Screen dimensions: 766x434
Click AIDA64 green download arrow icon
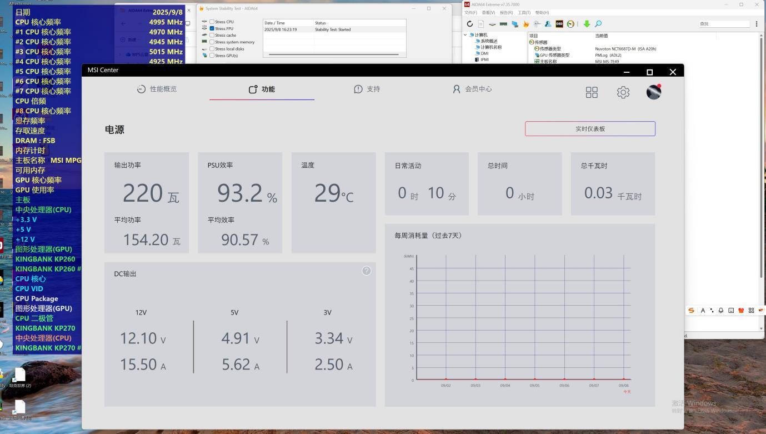tap(587, 24)
